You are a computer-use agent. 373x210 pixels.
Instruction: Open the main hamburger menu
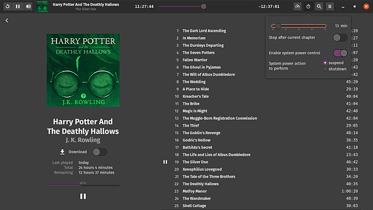pyautogui.click(x=330, y=6)
